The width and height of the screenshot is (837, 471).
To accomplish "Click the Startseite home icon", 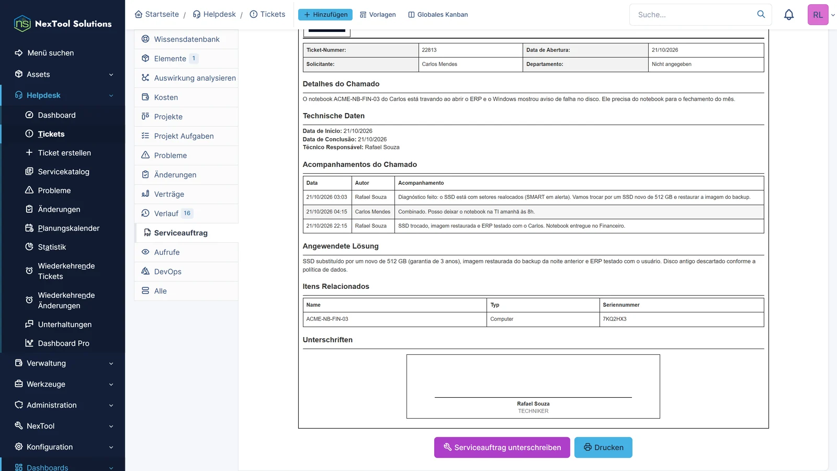I will pyautogui.click(x=139, y=15).
